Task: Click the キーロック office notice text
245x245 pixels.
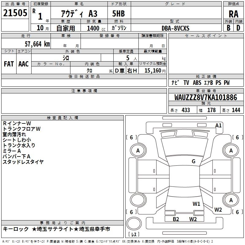Action: (16, 229)
